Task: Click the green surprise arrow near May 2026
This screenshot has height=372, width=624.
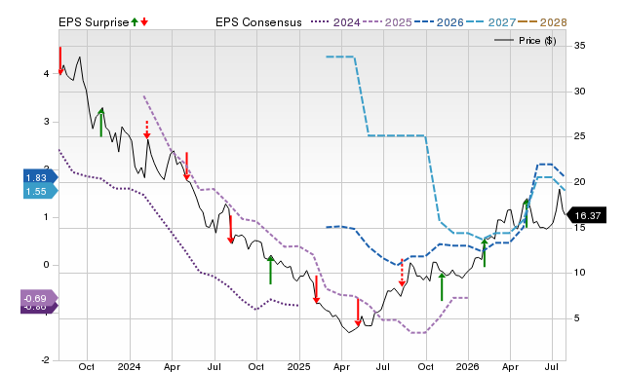Action: [526, 214]
